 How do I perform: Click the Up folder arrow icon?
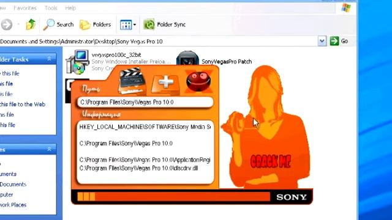[x=31, y=24]
